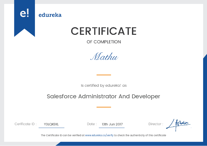
Task: Click the edureka brand name text
Action: [50, 15]
